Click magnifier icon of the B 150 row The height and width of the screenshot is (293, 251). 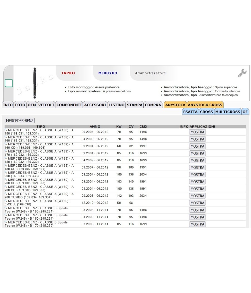(6, 208)
